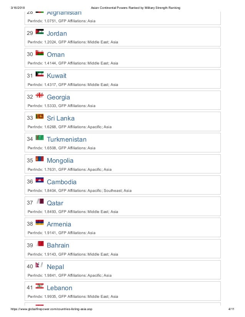Open the Georgia country link
Viewport: 245px width, 317px height.
[58, 97]
